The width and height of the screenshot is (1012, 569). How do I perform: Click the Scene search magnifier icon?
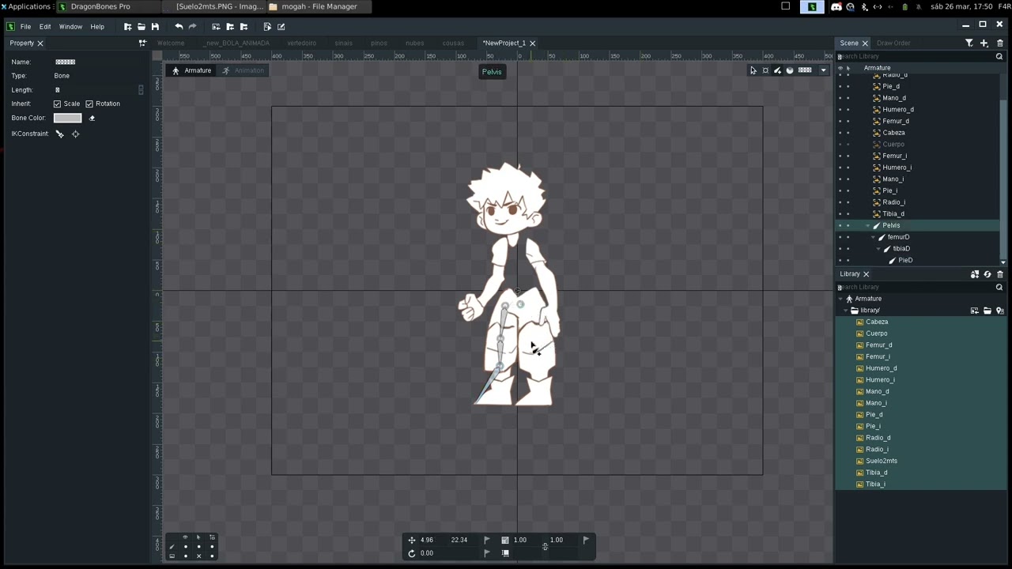click(999, 57)
